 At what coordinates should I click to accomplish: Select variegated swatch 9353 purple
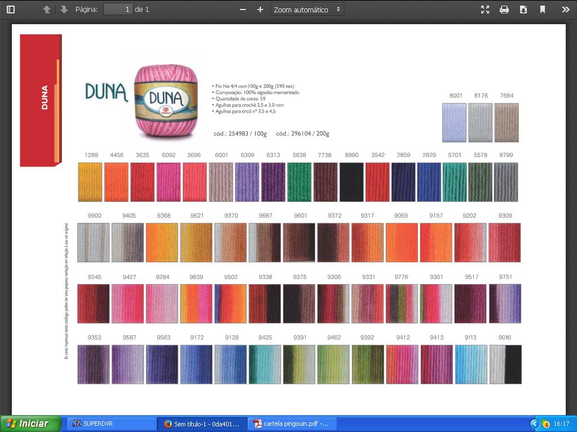(x=94, y=364)
